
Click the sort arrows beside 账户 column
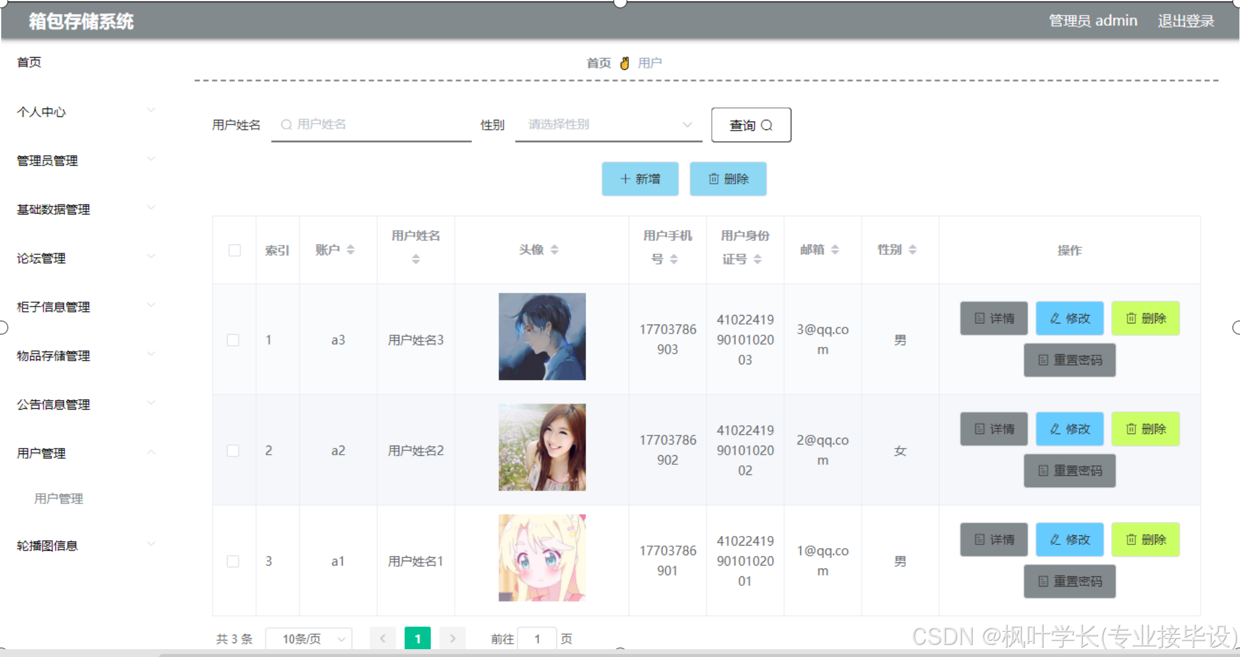[351, 250]
